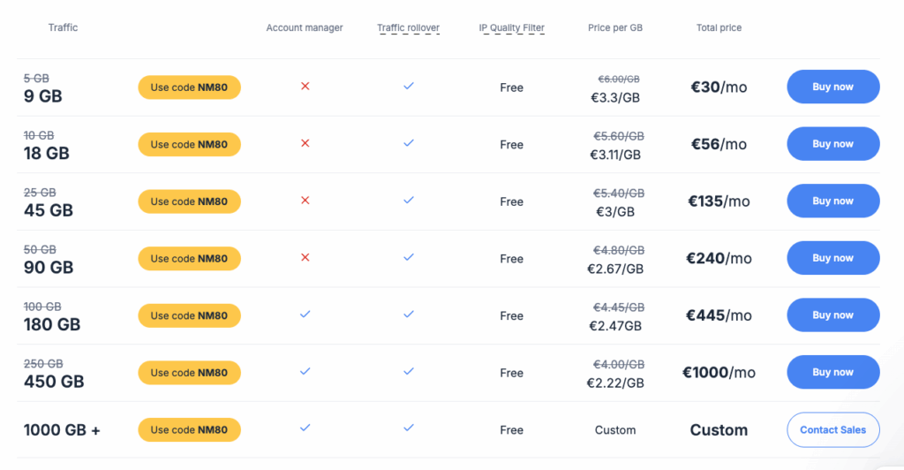The image size is (904, 470).
Task: Purchase the 90 GB plan for €240/mo
Action: click(x=832, y=258)
